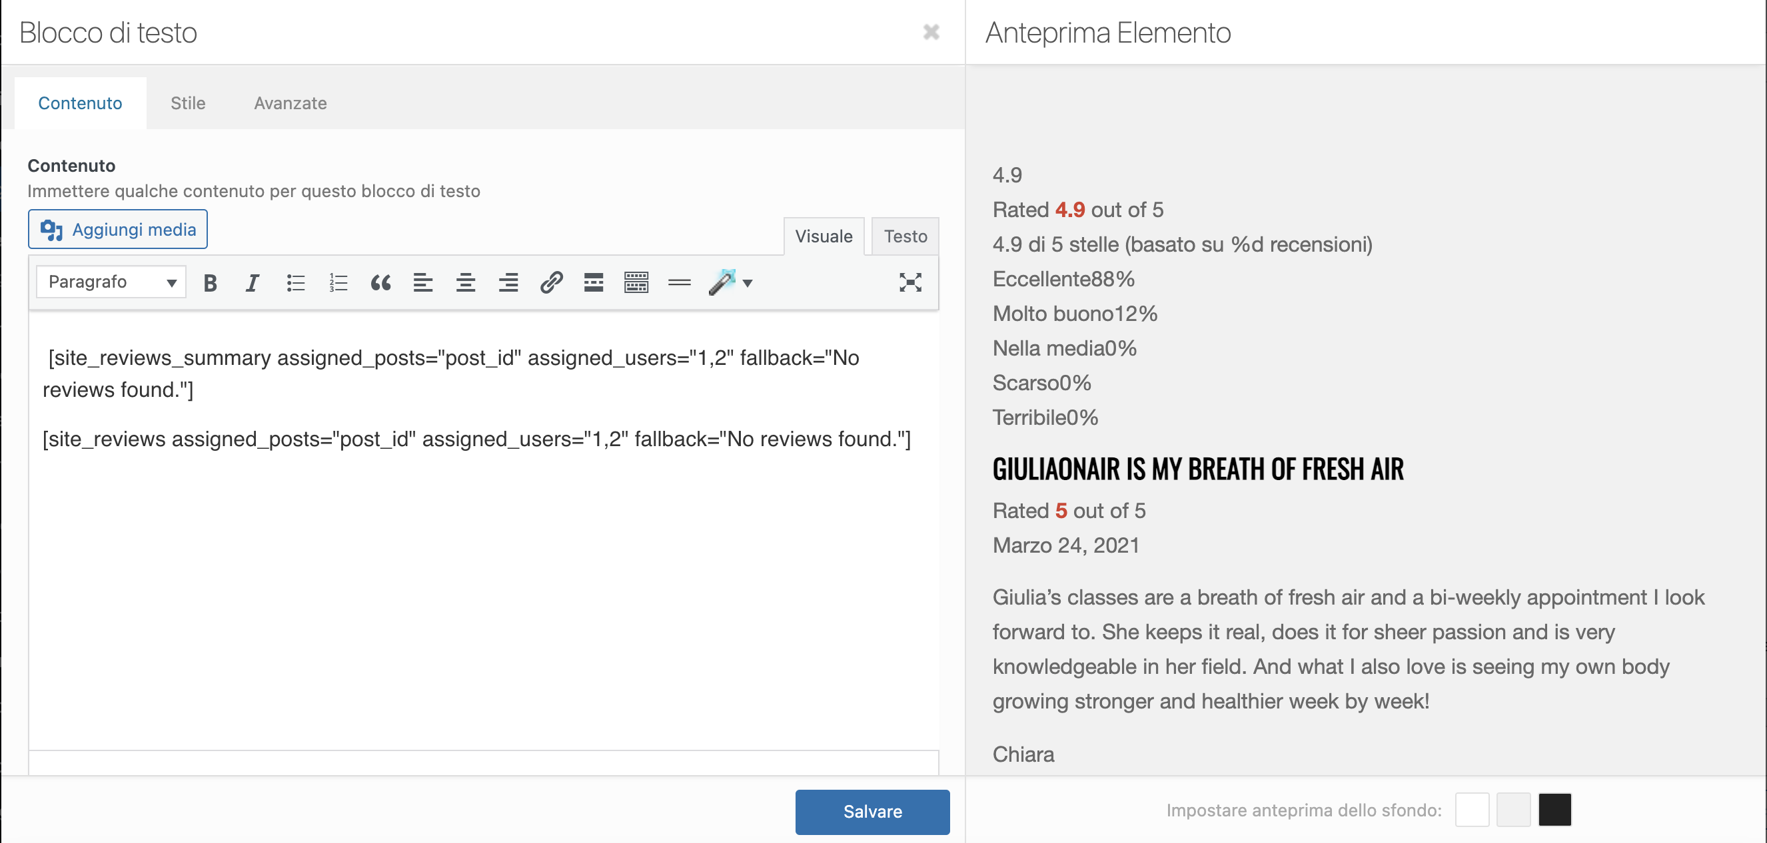Insert Read More tag
The height and width of the screenshot is (843, 1767).
[594, 282]
